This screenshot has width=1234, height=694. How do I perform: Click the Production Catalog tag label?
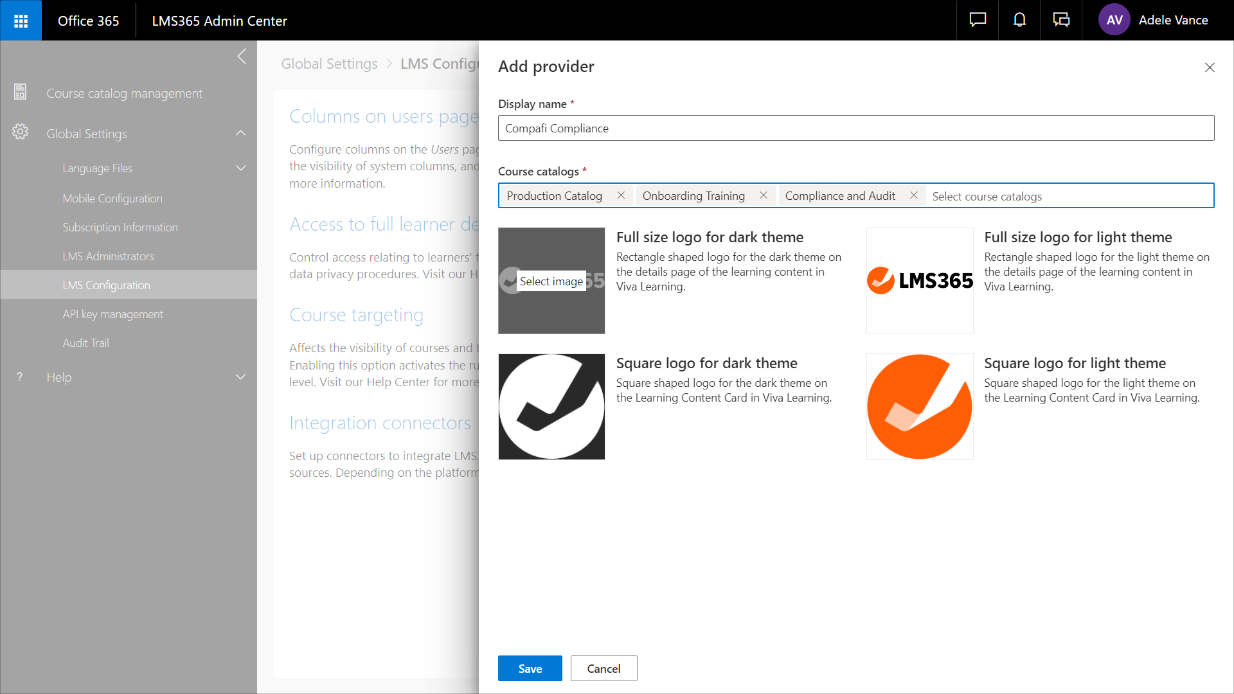coord(554,196)
